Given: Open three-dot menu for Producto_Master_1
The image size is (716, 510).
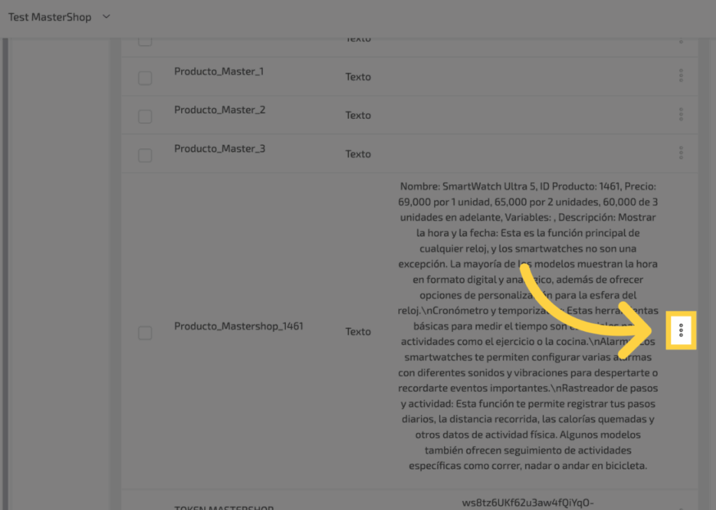Looking at the screenshot, I should pos(680,76).
